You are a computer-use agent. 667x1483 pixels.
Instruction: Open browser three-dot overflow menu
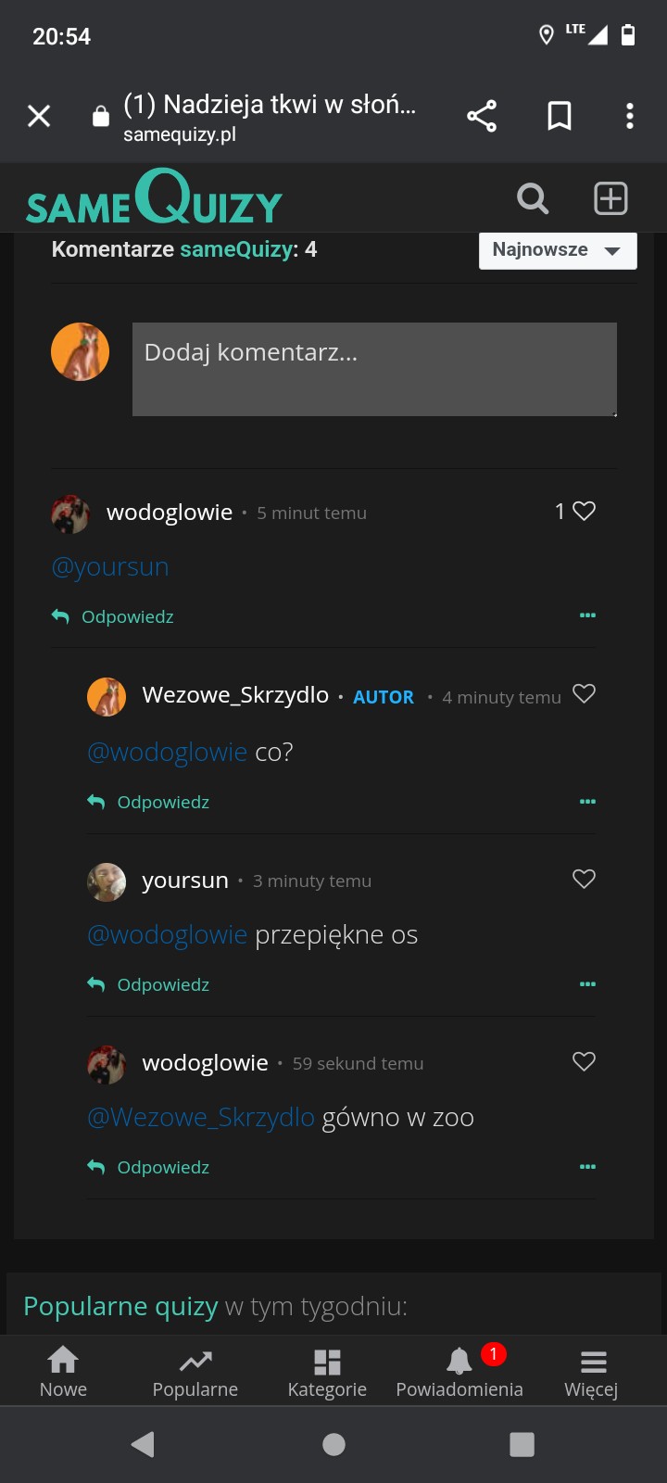(630, 116)
